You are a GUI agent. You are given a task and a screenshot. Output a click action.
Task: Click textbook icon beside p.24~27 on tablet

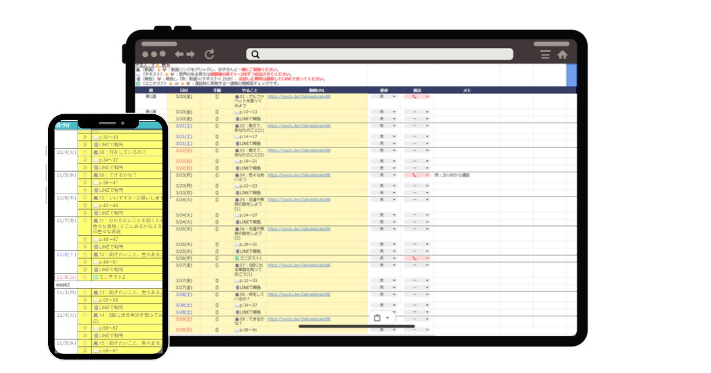[238, 216]
